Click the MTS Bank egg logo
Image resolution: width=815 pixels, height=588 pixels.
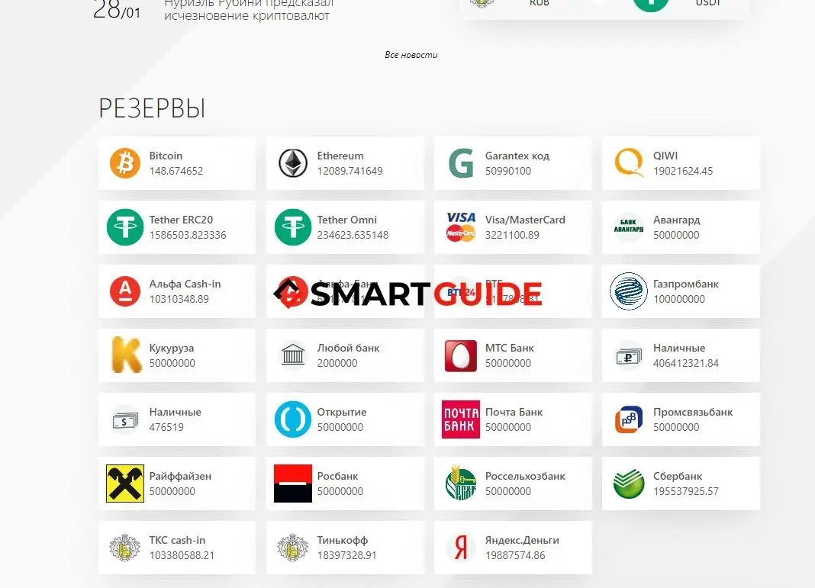(x=460, y=355)
